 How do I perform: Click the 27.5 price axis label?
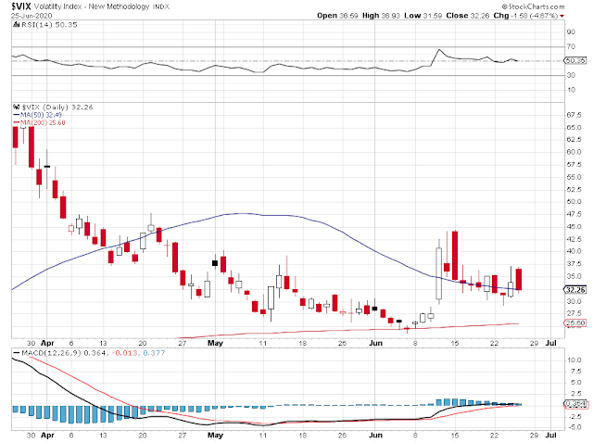click(574, 313)
